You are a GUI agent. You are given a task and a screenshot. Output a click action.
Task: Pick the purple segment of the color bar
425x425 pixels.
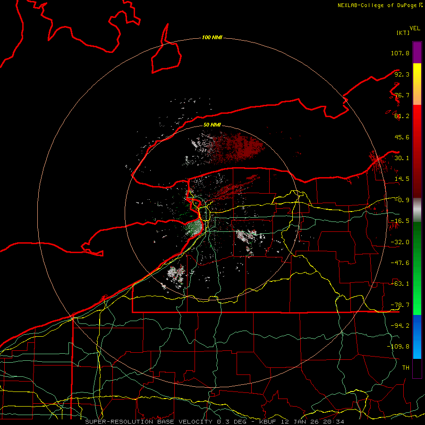coord(417,52)
